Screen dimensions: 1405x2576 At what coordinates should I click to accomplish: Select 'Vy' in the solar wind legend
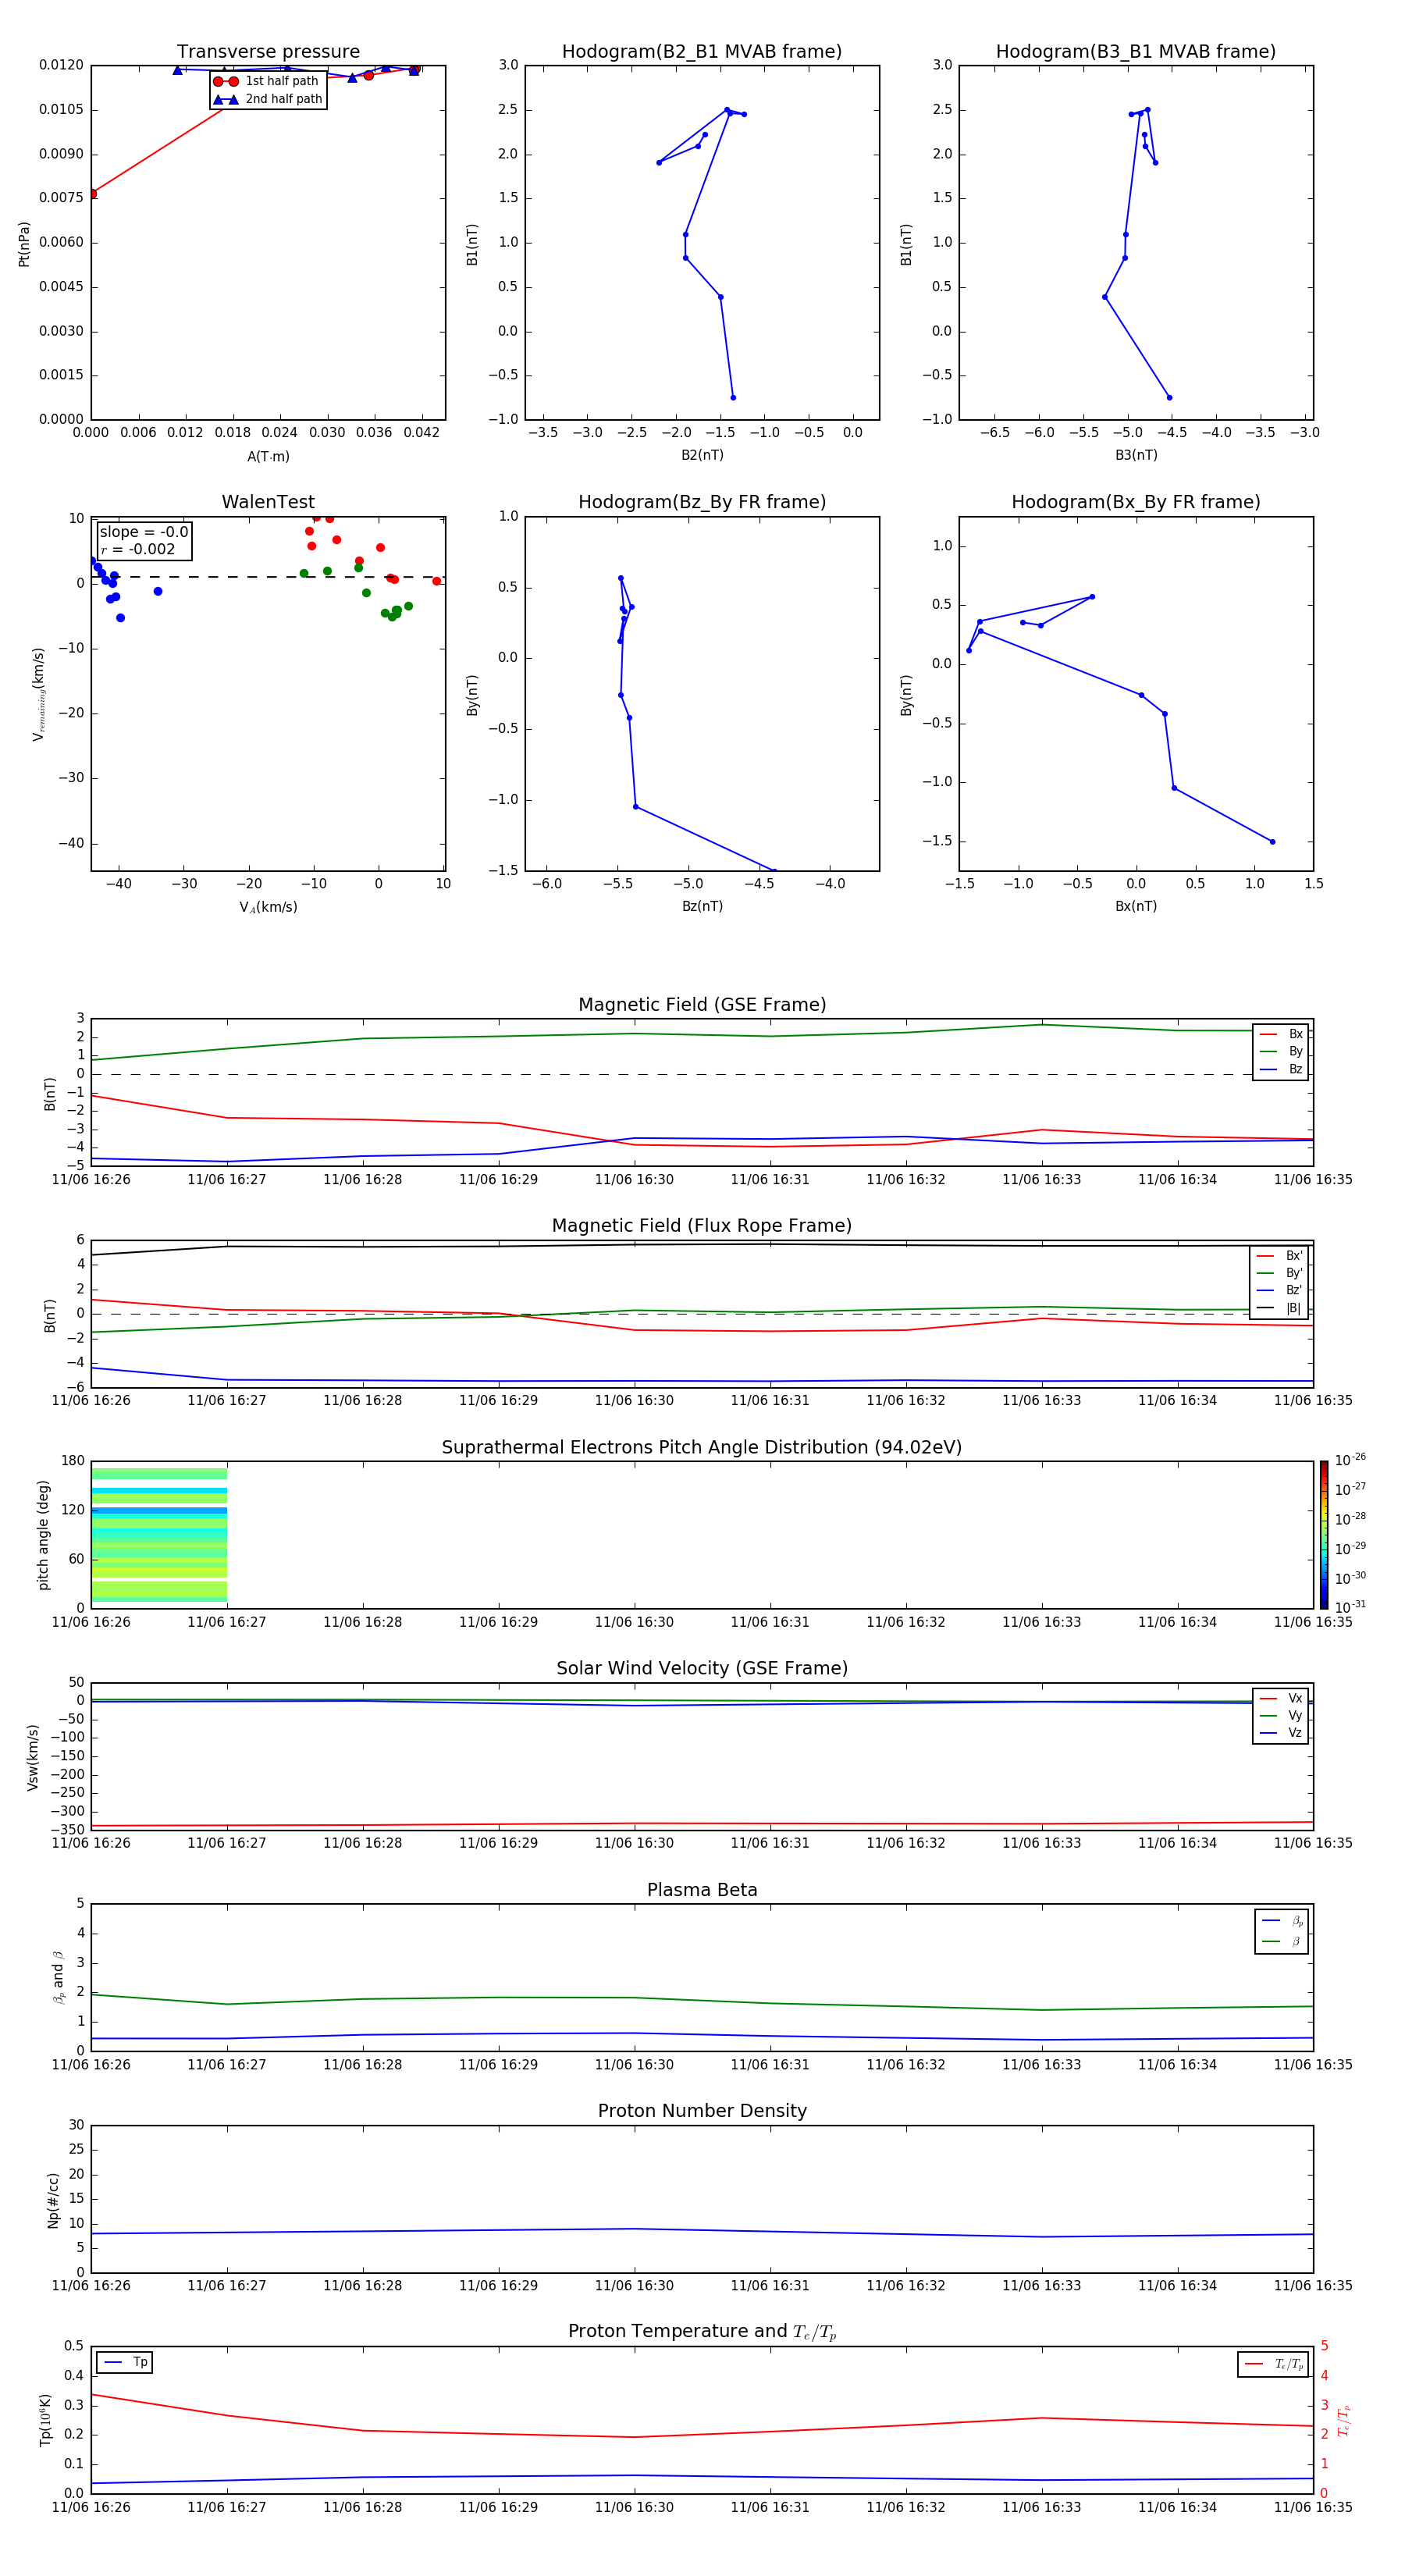pos(1281,1716)
